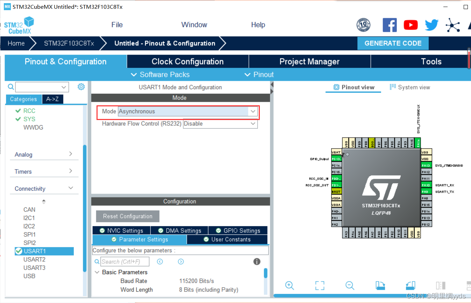The width and height of the screenshot is (471, 303).
Task: Select CAN in the Connectivity list
Action: 29,210
